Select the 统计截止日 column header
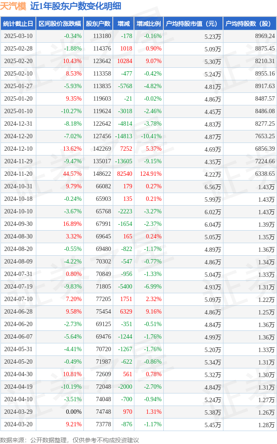Screen dimensions: 277x444 click(18, 23)
